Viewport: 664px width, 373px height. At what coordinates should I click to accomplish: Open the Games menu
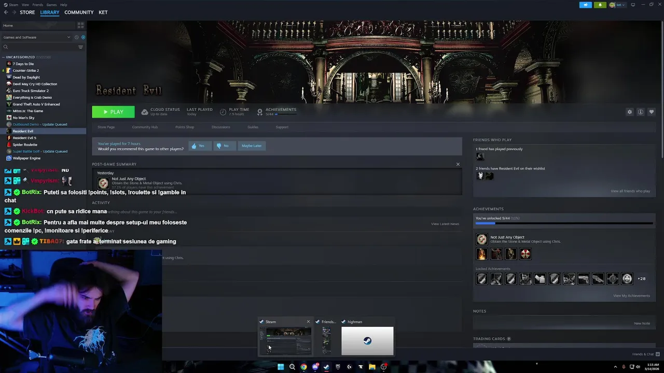(x=51, y=5)
